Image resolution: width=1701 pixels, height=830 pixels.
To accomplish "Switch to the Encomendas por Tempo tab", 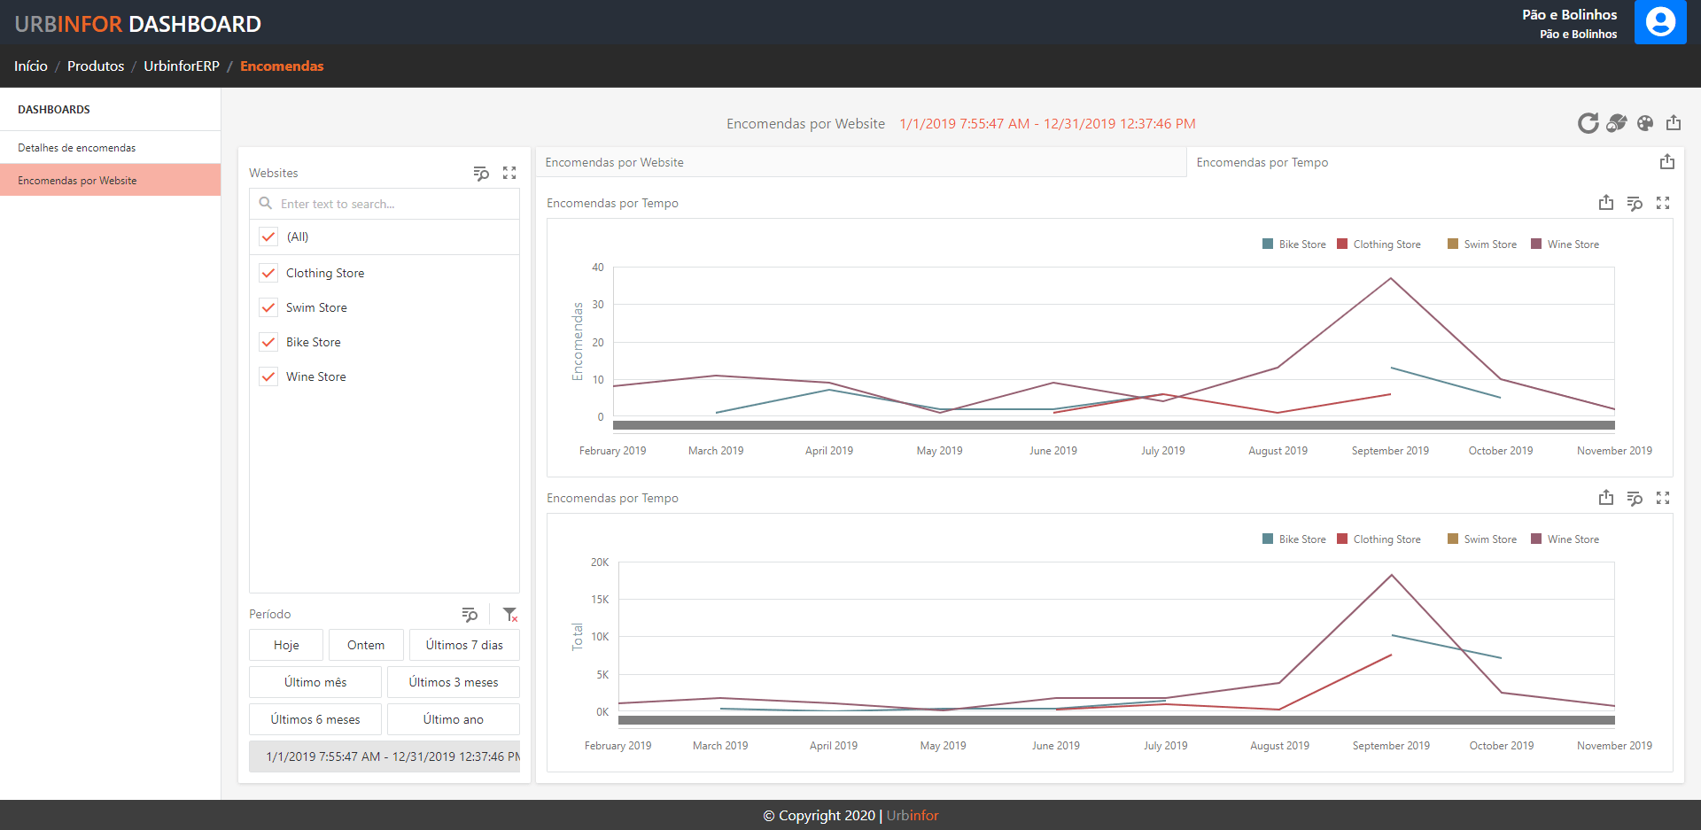I will click(1262, 162).
